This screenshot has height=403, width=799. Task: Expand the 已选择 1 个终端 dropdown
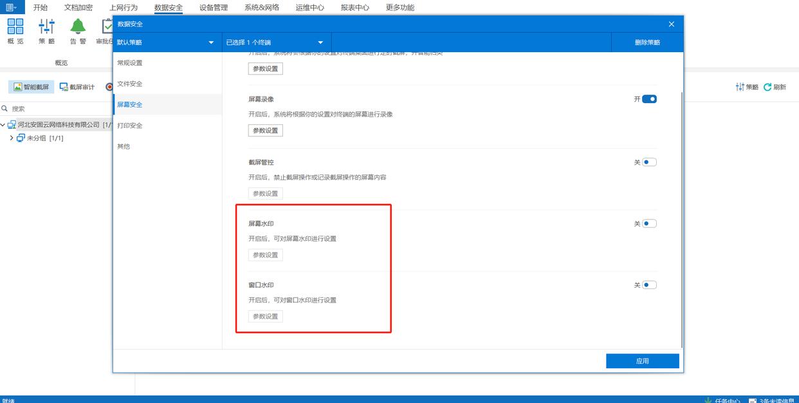coord(276,42)
